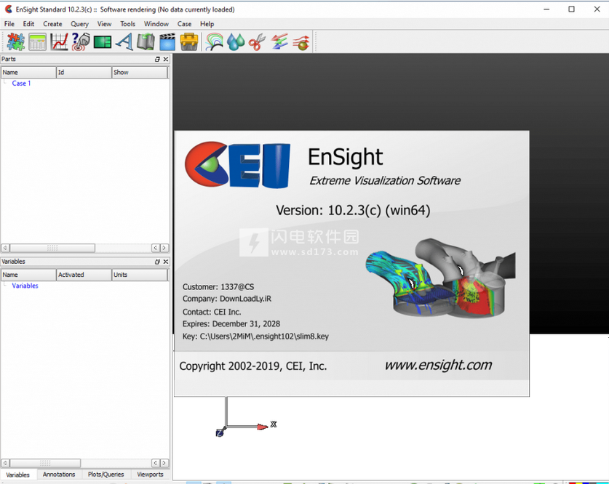Viewport: 609px width, 484px height.
Task: Select the Query pointing-hand toolbar icon
Action: pos(81,42)
